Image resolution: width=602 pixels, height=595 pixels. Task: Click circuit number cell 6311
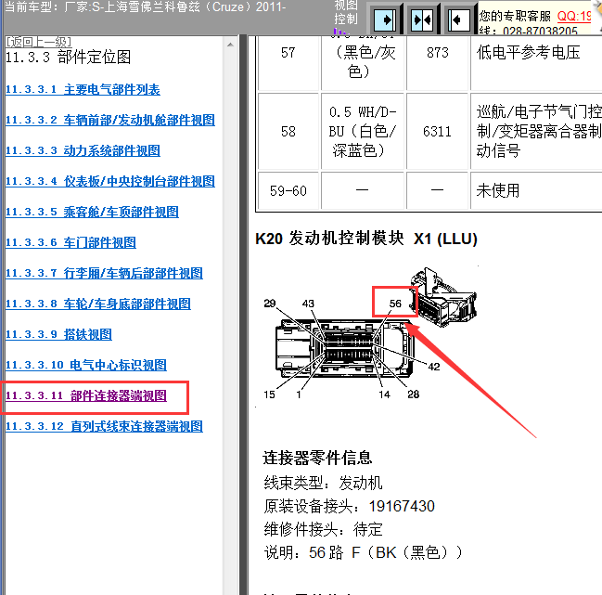pos(438,132)
